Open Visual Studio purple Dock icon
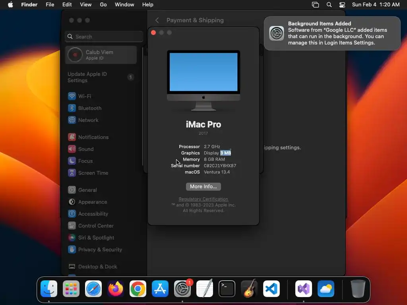 click(304, 289)
